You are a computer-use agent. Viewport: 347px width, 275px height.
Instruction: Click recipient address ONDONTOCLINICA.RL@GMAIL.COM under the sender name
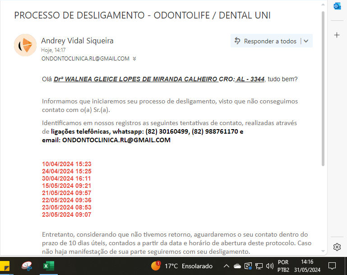[x=85, y=59]
